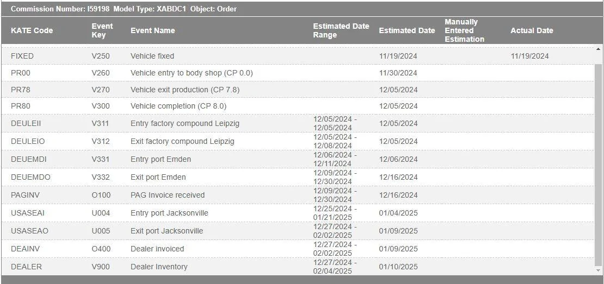Click the Estimated Date Range header
Viewport: 604px width, 284px height.
(x=341, y=30)
